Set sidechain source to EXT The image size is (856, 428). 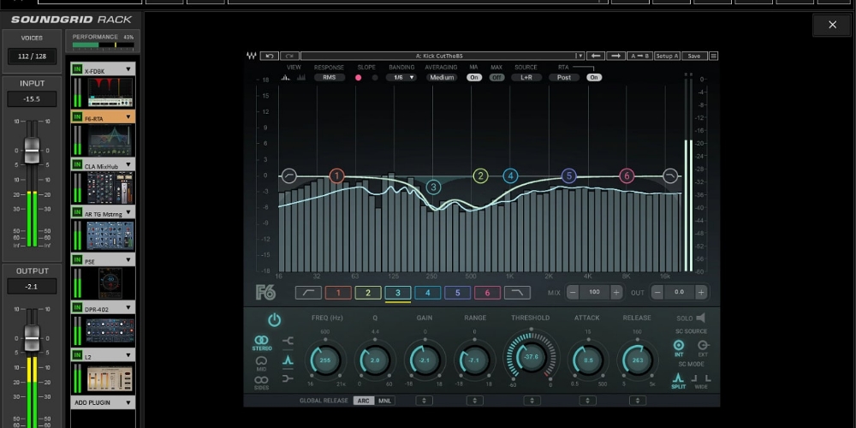click(x=703, y=348)
